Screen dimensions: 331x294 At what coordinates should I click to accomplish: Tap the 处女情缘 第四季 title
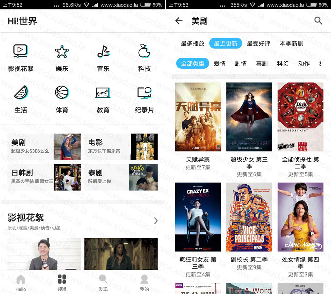(x=301, y=263)
